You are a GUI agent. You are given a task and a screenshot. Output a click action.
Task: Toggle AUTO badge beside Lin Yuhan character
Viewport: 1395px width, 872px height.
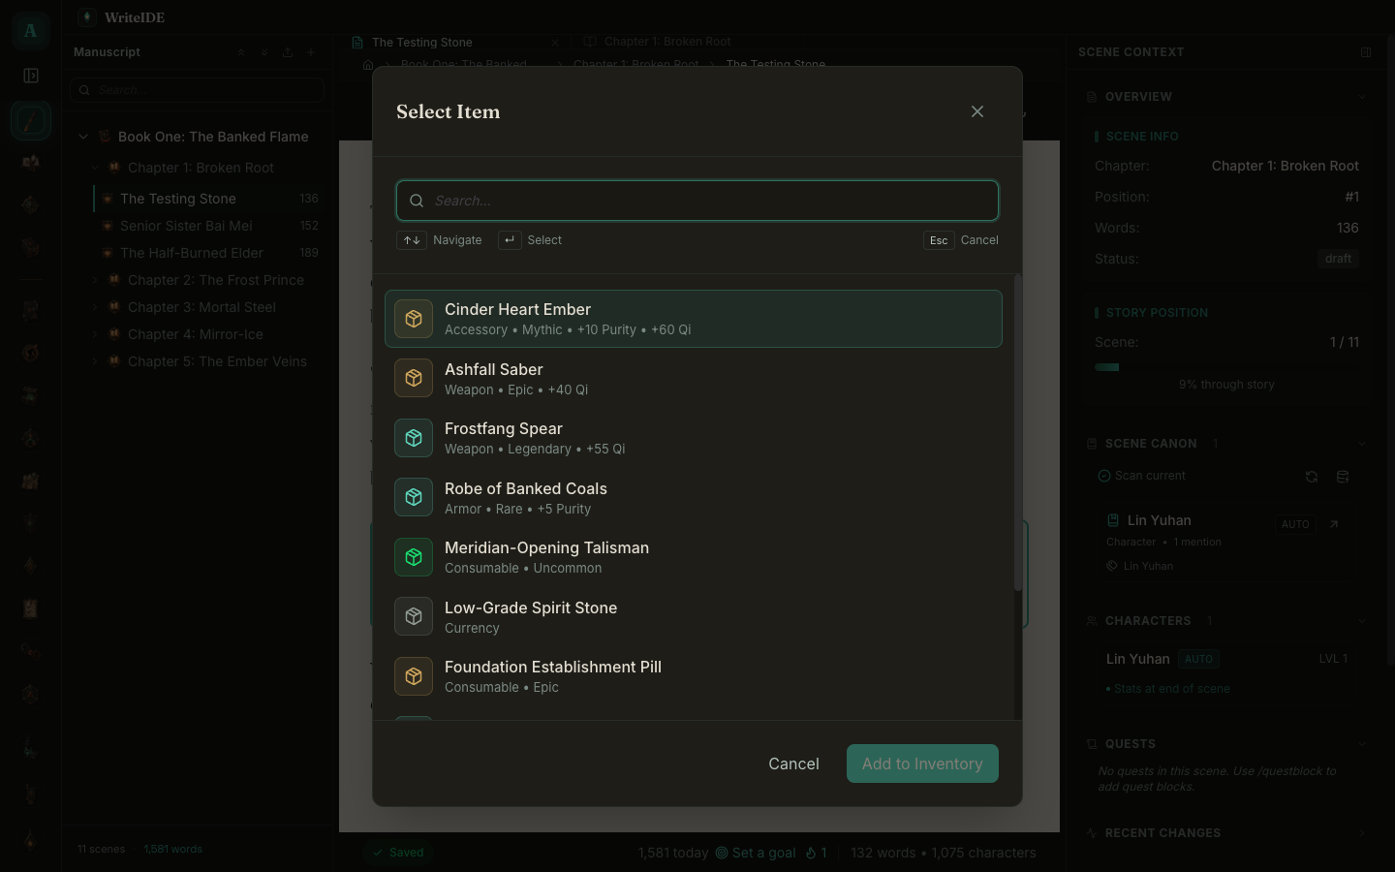pos(1198,659)
